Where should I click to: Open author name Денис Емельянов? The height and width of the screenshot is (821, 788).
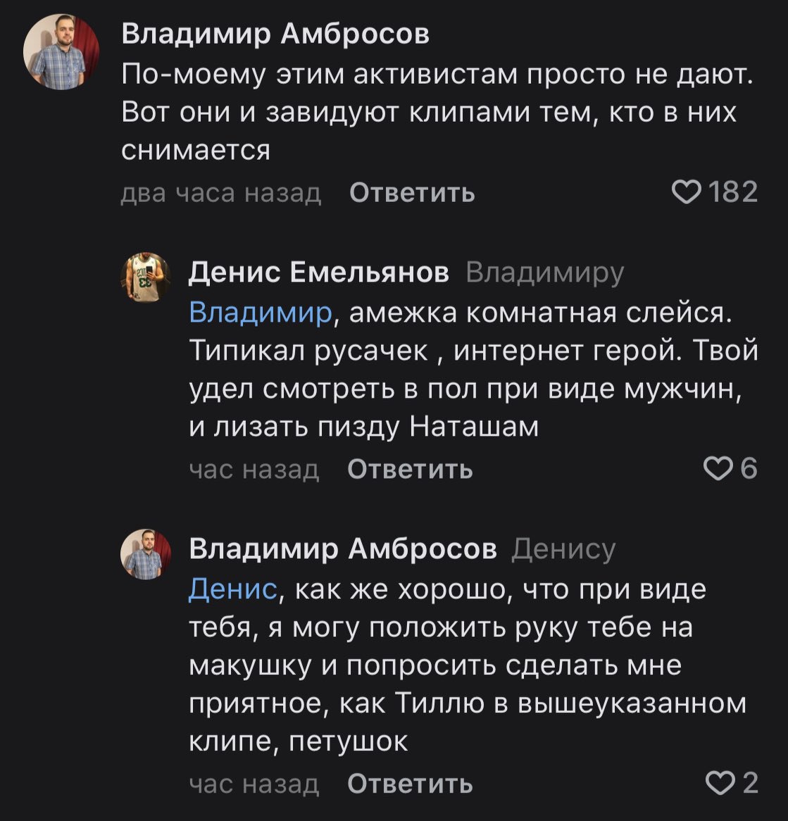click(x=319, y=272)
